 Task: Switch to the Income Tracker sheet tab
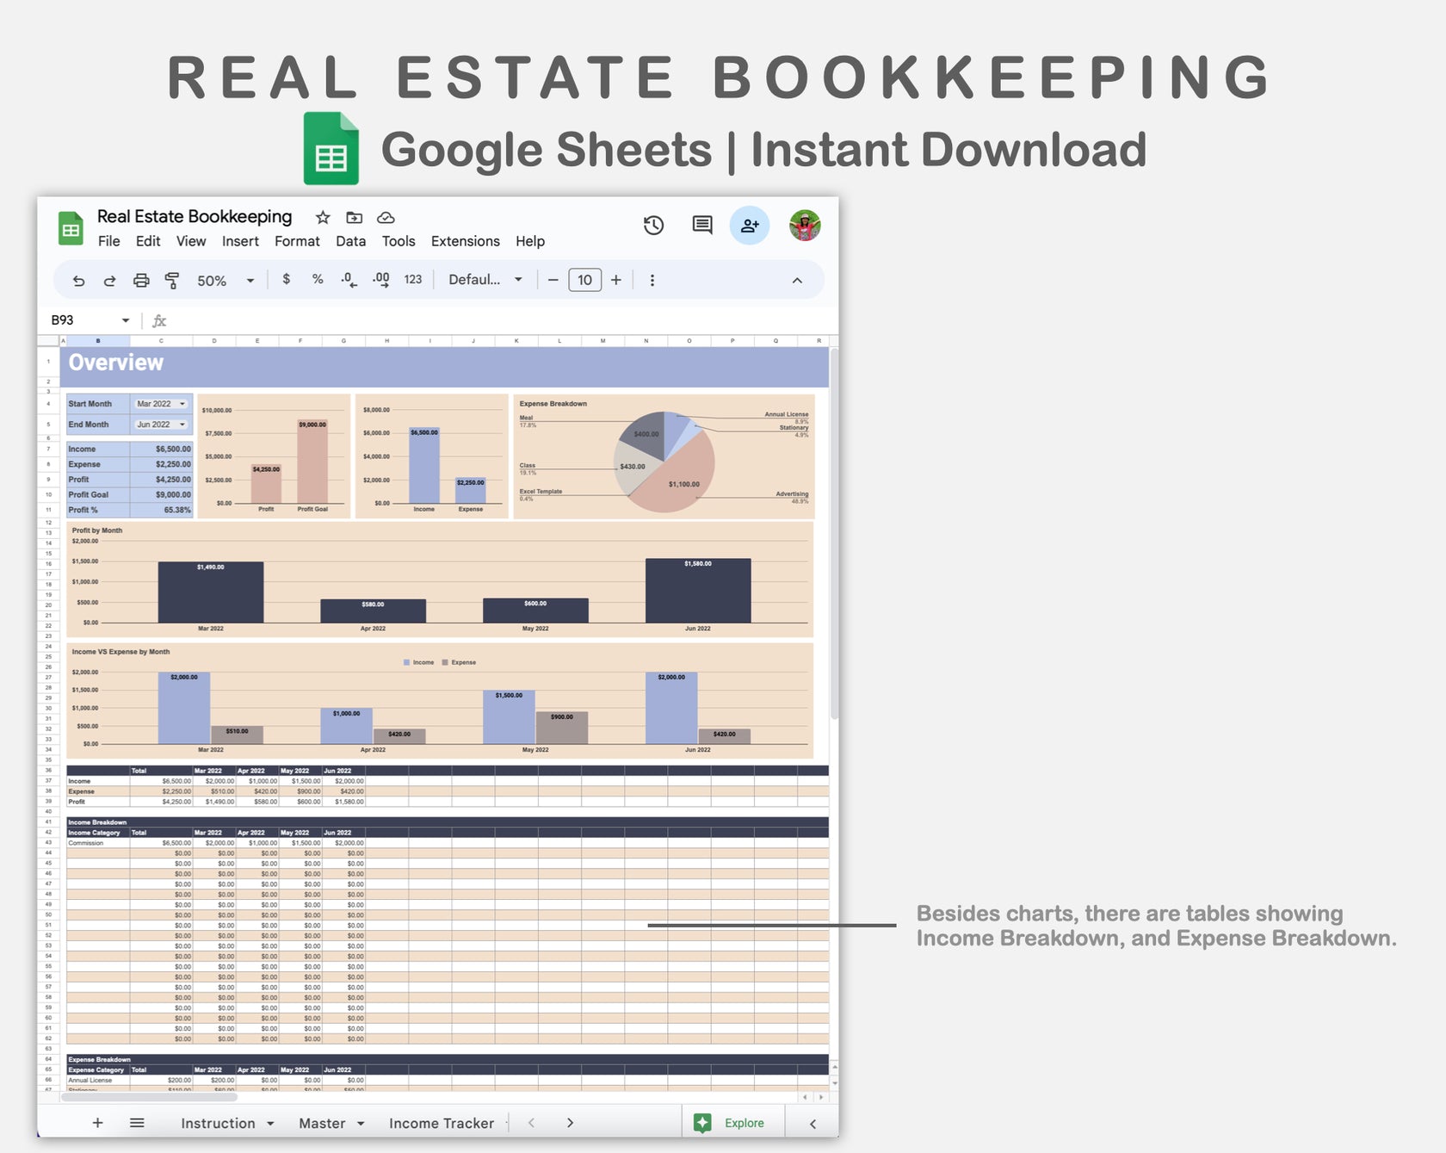(x=441, y=1123)
